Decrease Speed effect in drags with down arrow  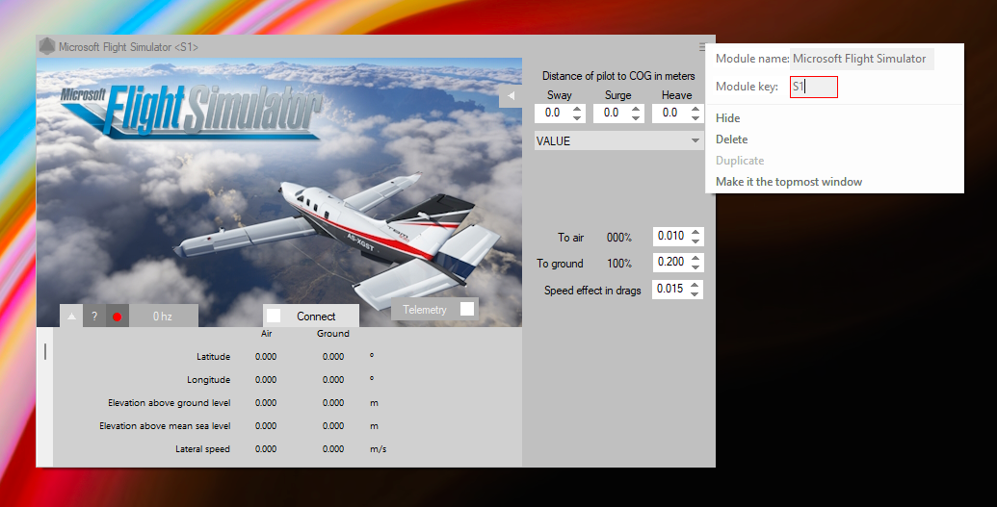click(x=695, y=293)
